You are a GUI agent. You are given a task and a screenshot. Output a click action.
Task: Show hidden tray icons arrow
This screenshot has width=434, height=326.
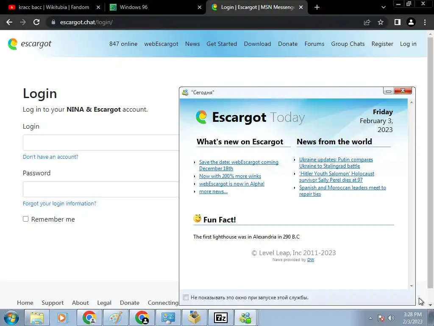(370, 318)
